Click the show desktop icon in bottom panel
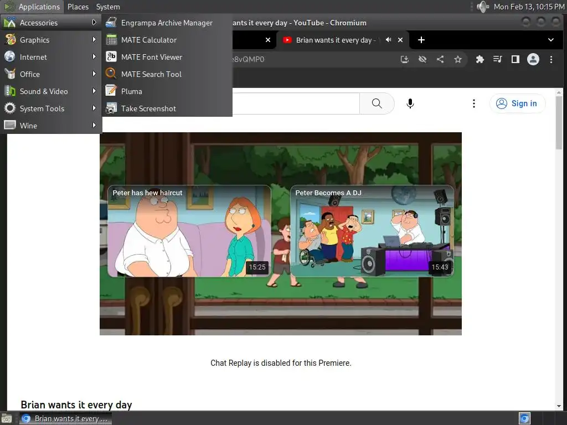This screenshot has width=567, height=425. point(7,419)
